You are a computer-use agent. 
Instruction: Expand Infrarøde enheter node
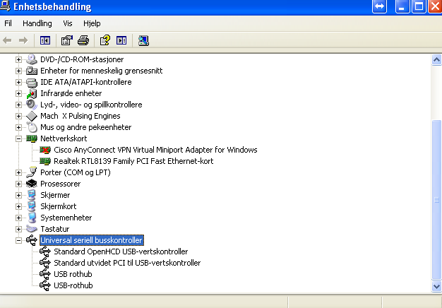coord(18,93)
